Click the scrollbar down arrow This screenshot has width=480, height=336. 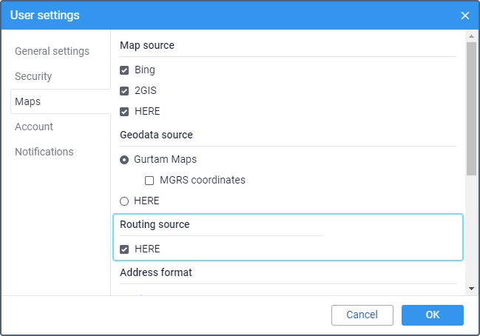470,287
